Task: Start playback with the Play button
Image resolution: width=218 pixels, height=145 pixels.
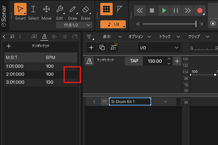Action: (164, 11)
